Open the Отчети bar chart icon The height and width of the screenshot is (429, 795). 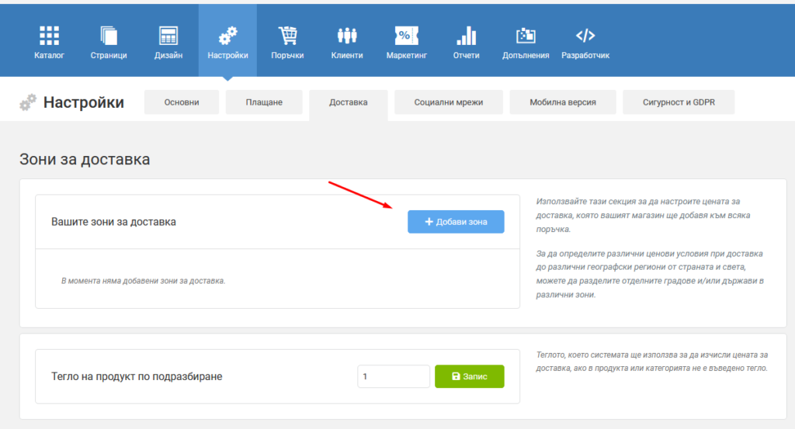466,36
